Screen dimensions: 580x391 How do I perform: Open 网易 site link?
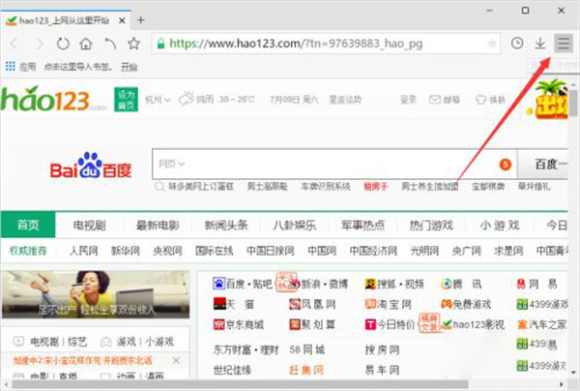click(536, 284)
